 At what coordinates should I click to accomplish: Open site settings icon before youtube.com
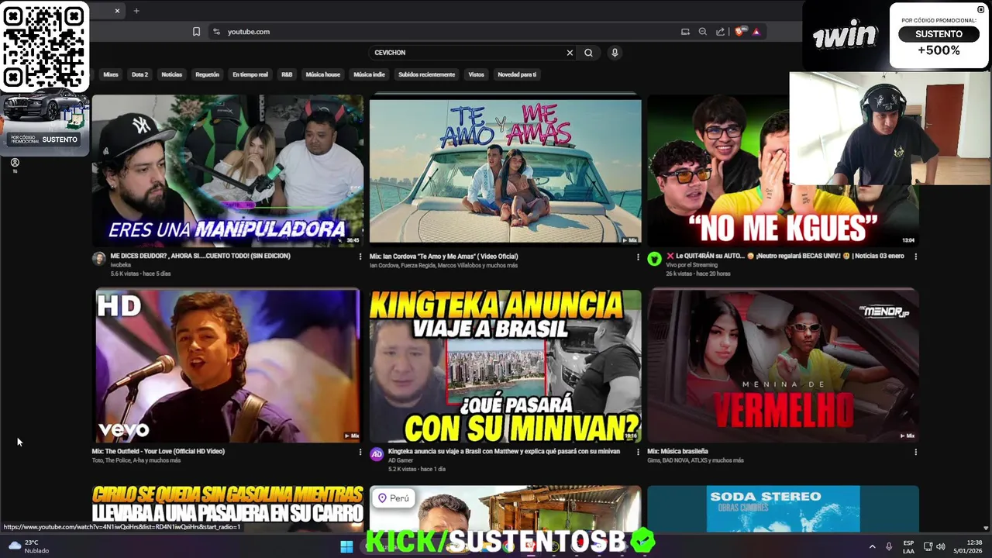click(x=216, y=32)
